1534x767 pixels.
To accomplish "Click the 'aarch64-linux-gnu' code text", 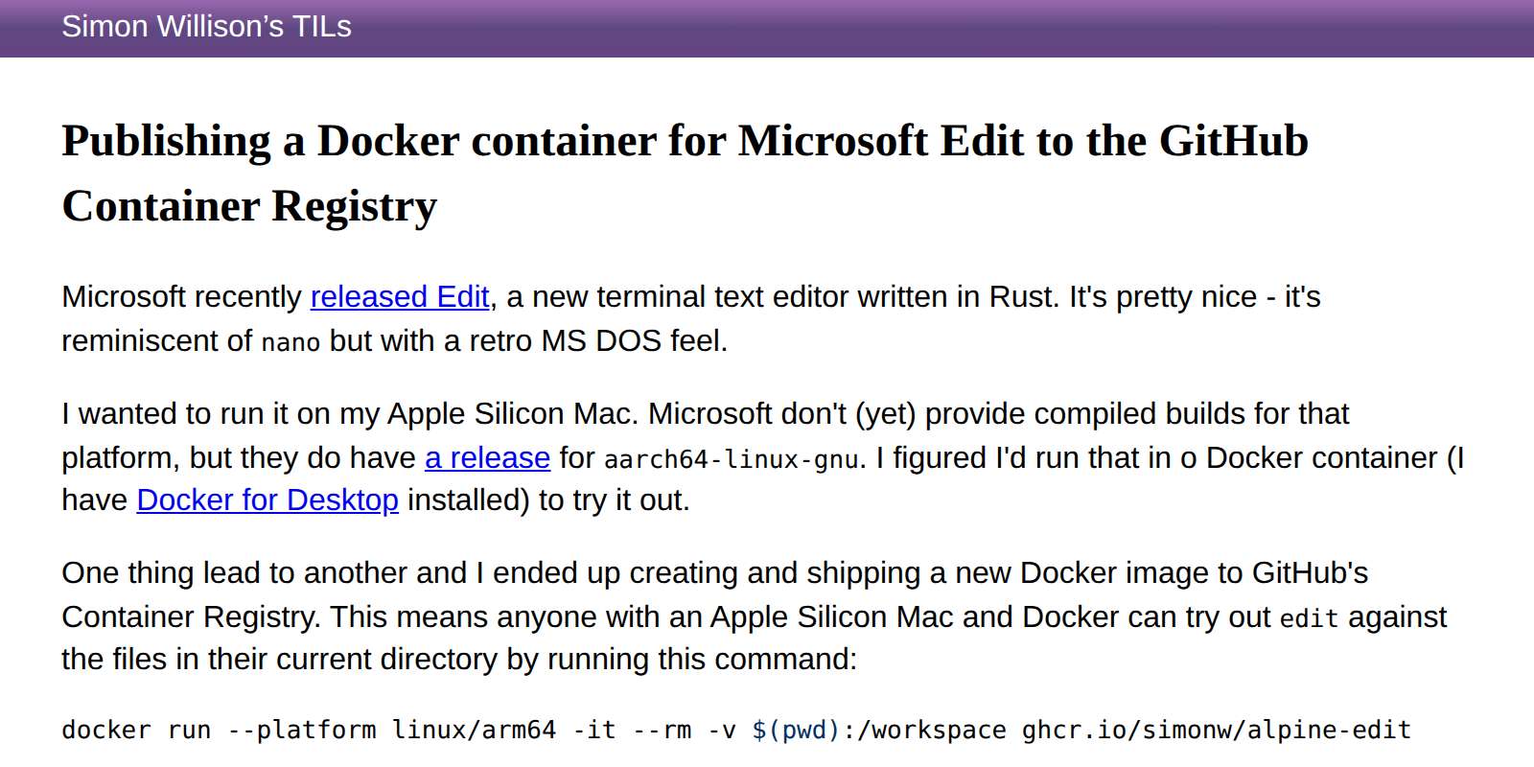I will point(731,459).
